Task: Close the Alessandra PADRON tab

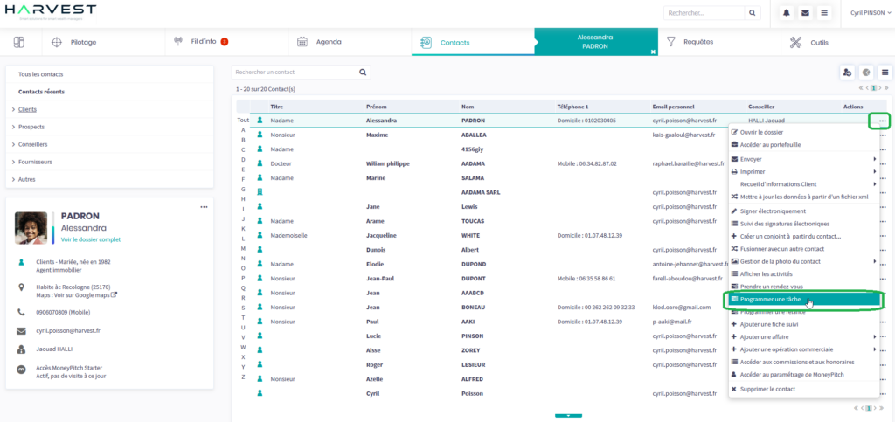Action: [x=652, y=52]
